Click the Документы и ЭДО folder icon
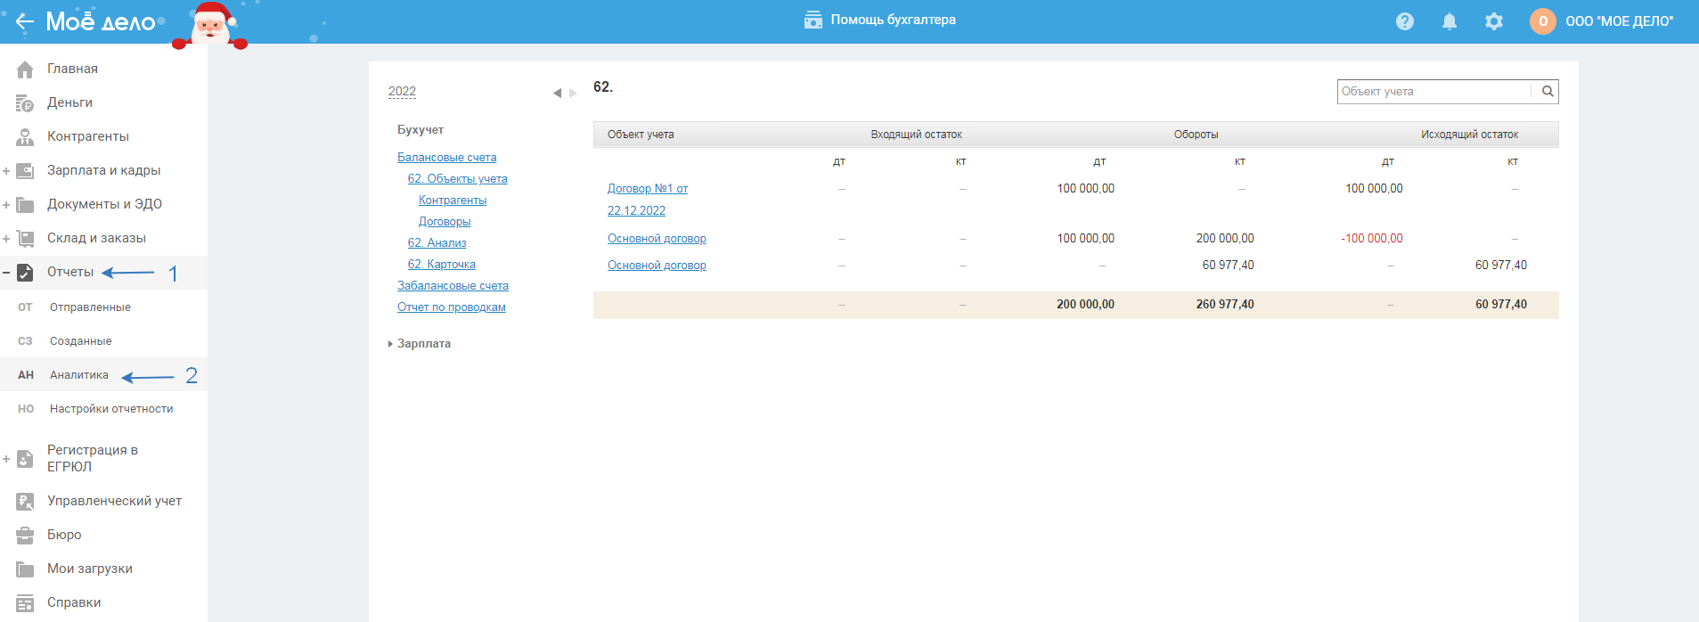The width and height of the screenshot is (1699, 622). pyautogui.click(x=25, y=204)
